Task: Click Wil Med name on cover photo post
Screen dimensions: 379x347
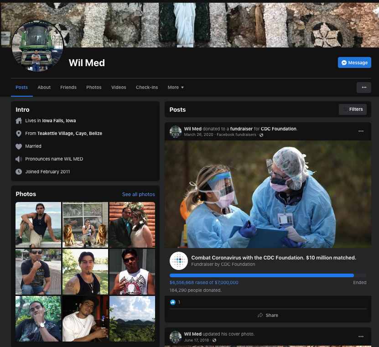Action: (x=192, y=334)
